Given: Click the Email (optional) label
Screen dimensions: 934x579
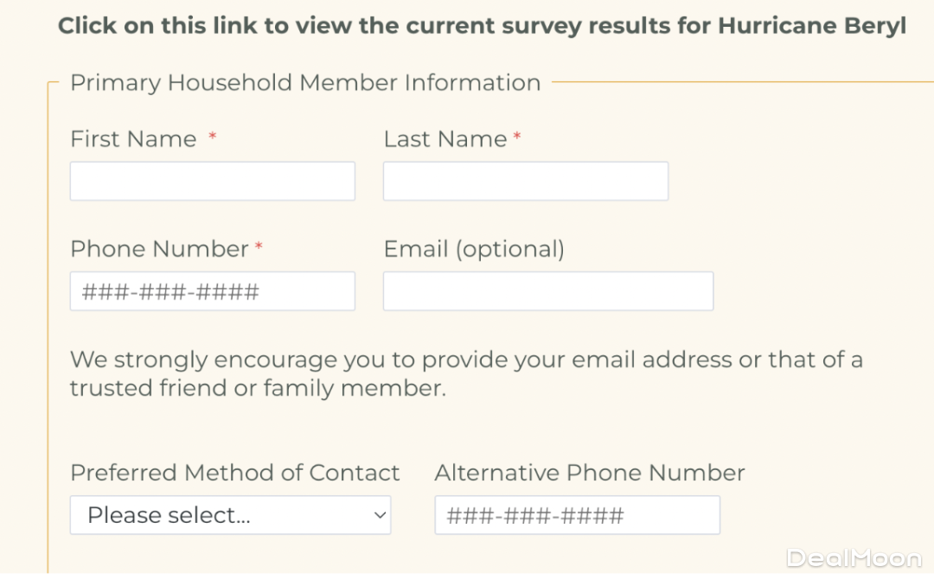Looking at the screenshot, I should [474, 249].
